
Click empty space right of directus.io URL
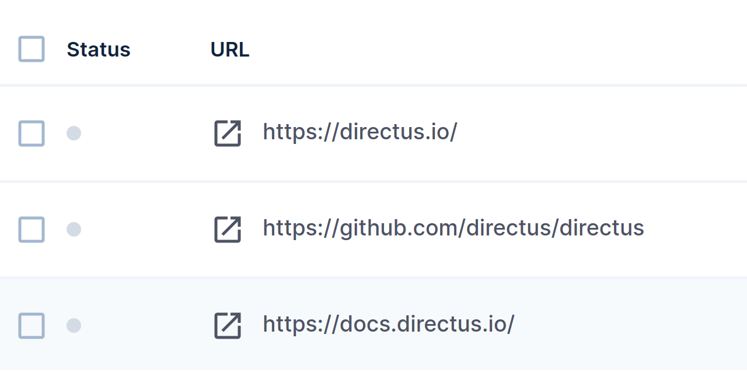(584, 133)
